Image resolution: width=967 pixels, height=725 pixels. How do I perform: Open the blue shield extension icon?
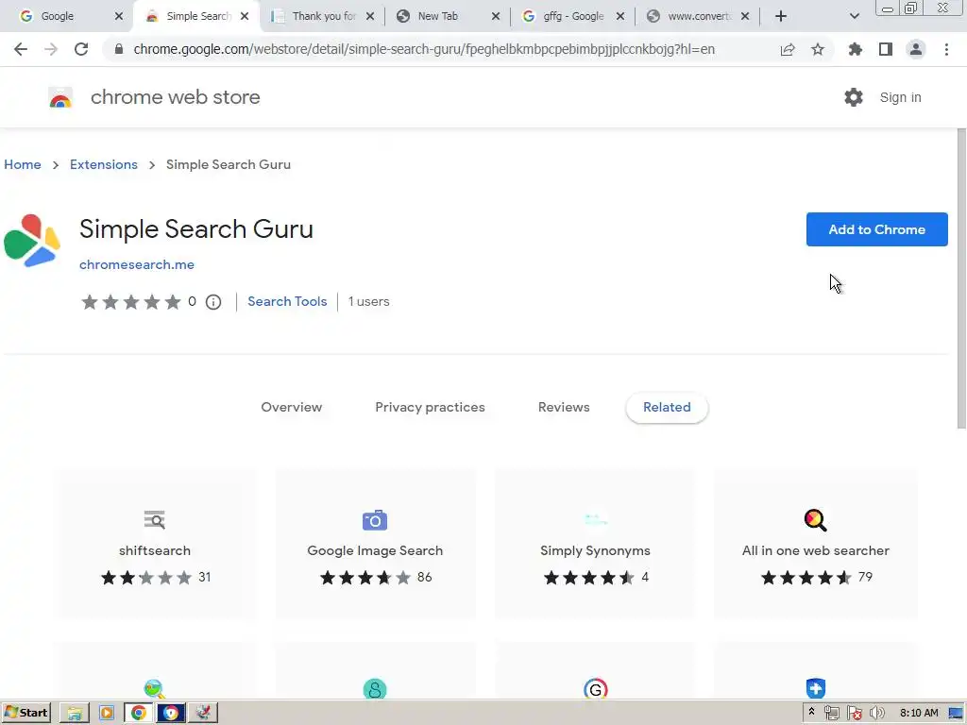[x=815, y=688]
